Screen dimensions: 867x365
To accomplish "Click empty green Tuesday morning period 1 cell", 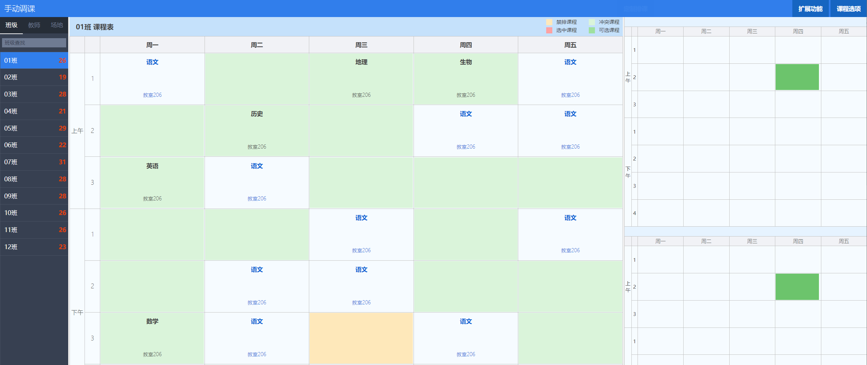I will tap(257, 79).
